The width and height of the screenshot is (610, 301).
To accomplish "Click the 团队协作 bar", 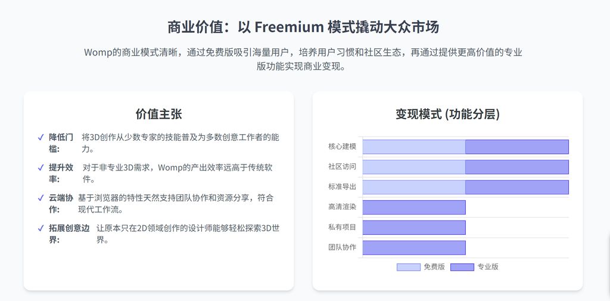I will pyautogui.click(x=413, y=248).
